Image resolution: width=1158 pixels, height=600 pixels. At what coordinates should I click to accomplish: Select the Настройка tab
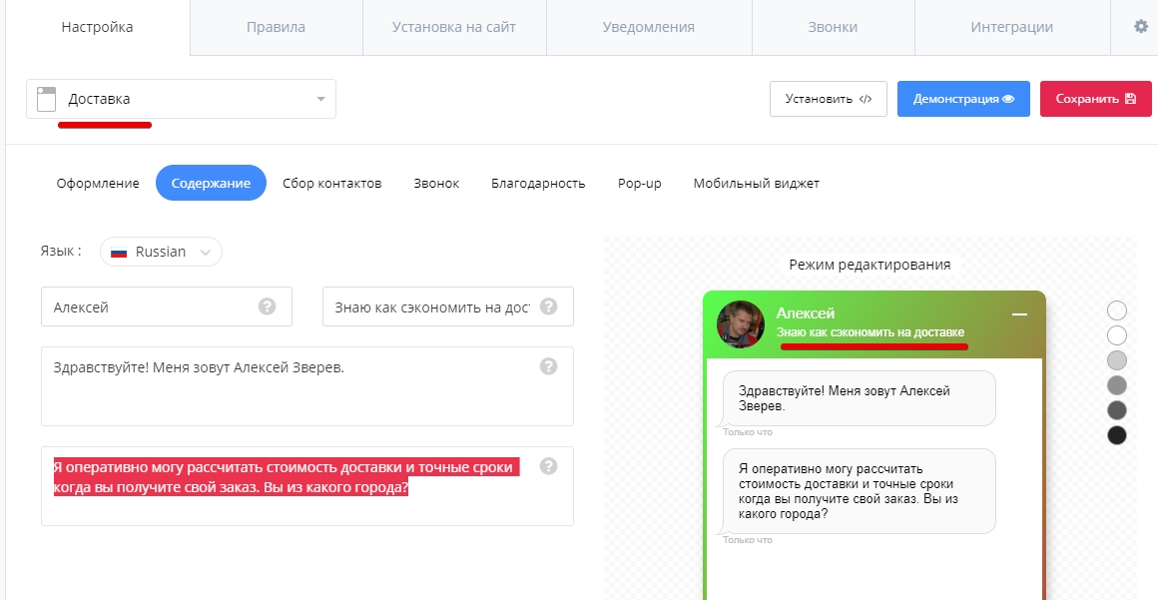click(98, 27)
